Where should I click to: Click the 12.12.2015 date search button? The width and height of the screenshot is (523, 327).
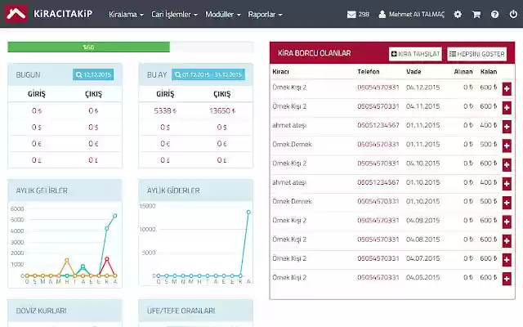click(x=93, y=74)
